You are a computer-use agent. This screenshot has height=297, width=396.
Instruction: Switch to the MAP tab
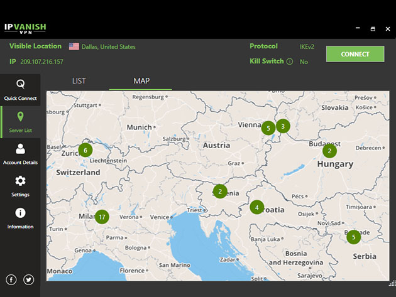[x=141, y=81]
